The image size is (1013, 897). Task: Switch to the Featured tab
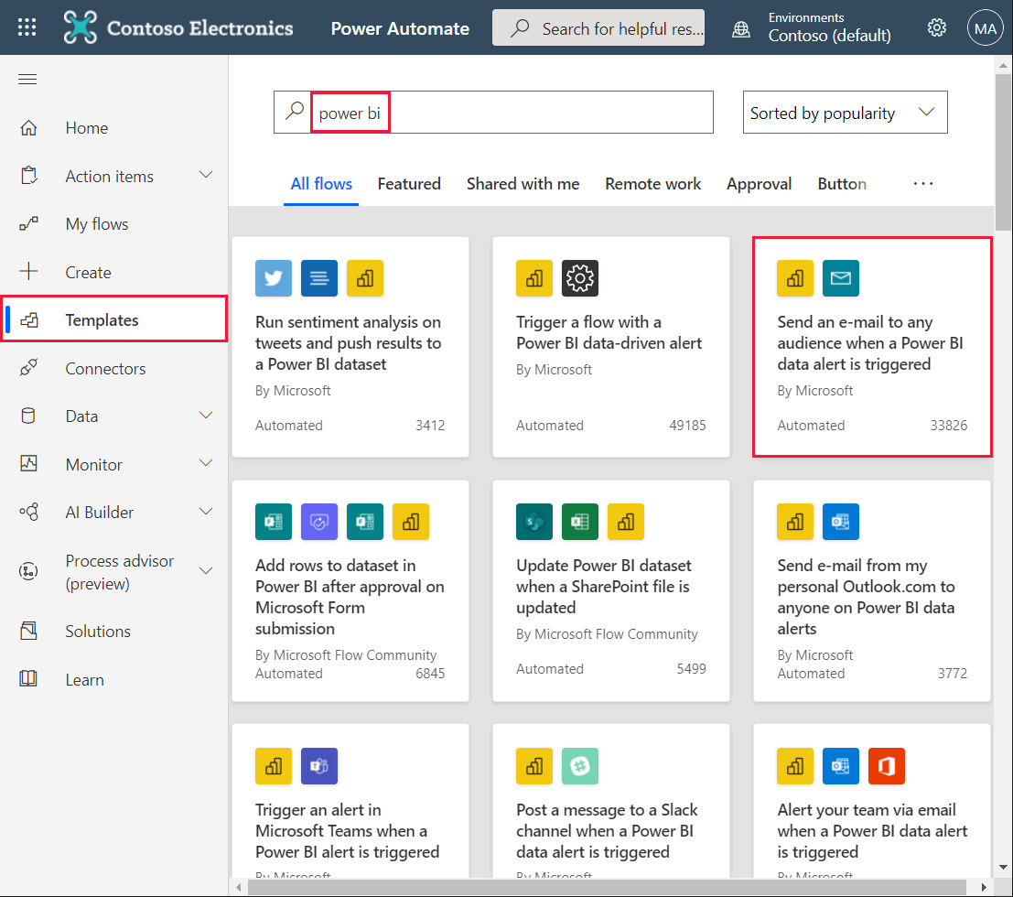pyautogui.click(x=409, y=183)
